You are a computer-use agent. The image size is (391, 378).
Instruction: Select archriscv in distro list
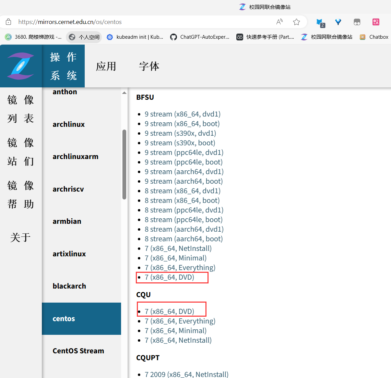point(68,189)
